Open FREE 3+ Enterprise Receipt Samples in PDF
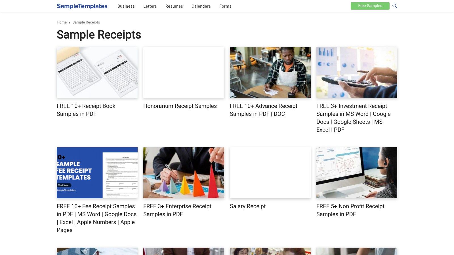 177,210
